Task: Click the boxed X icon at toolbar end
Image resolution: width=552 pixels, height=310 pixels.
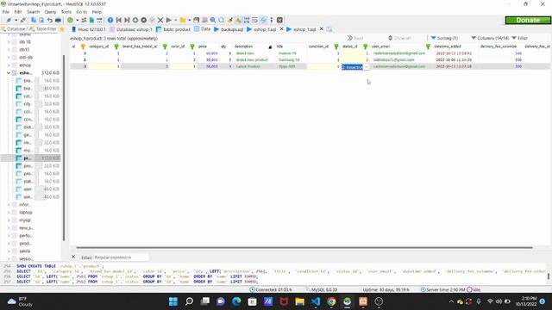Action: [x=279, y=21]
